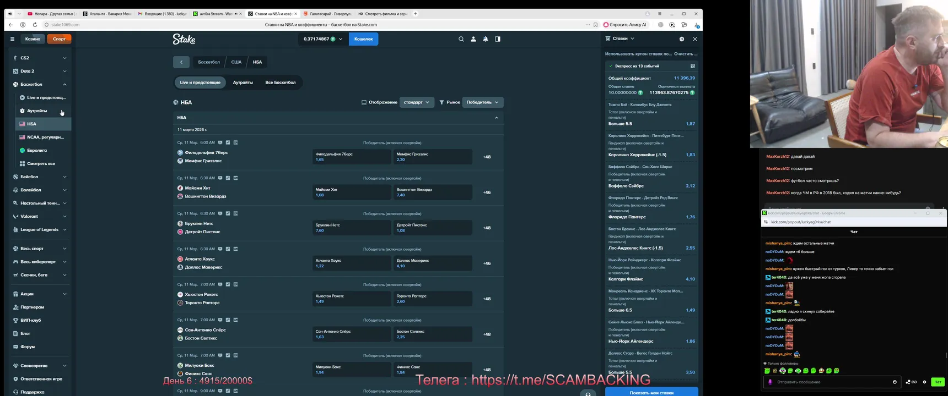
Task: Click the Кошелек wallet button
Action: [364, 39]
